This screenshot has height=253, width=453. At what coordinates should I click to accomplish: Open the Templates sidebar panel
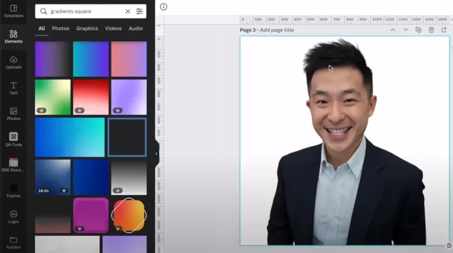13,10
